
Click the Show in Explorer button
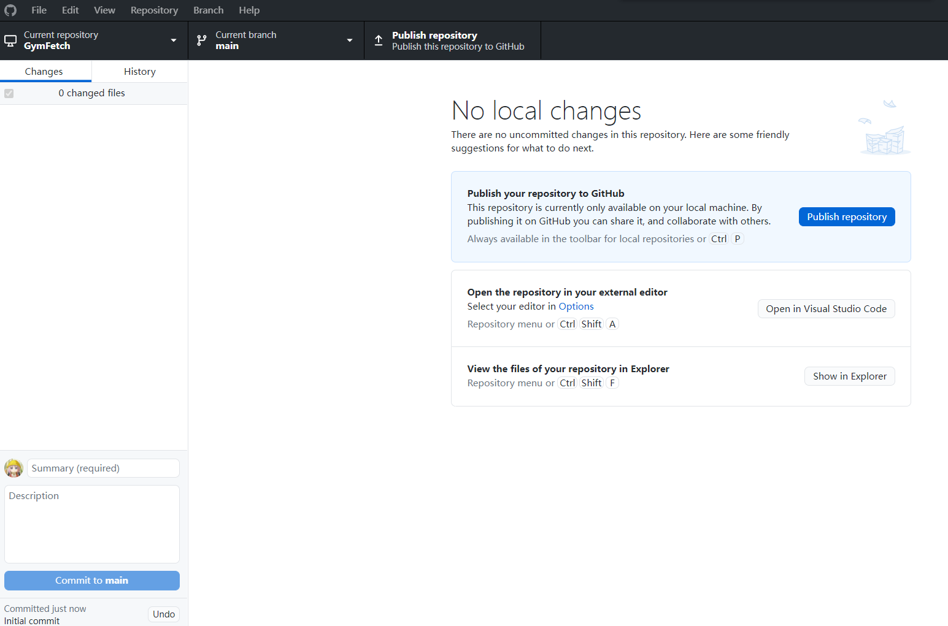(x=850, y=376)
